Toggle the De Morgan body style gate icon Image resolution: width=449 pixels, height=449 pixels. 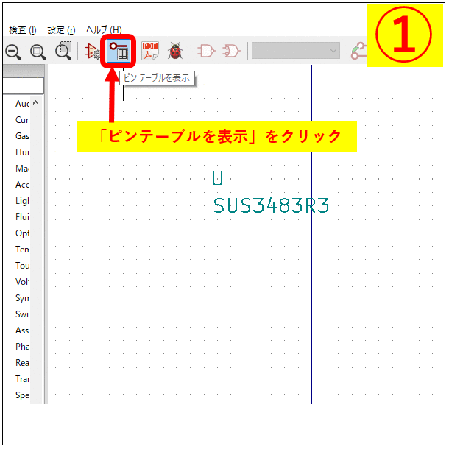click(x=231, y=51)
